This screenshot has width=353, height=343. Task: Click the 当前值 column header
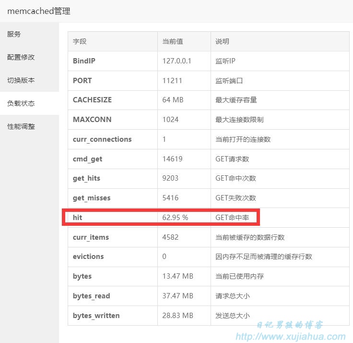(x=173, y=41)
